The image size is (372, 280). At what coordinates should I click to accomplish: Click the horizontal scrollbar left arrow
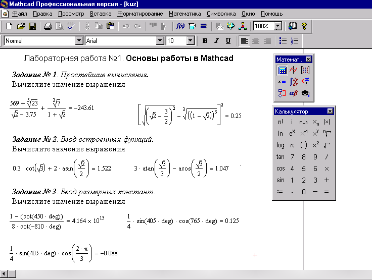(4, 274)
